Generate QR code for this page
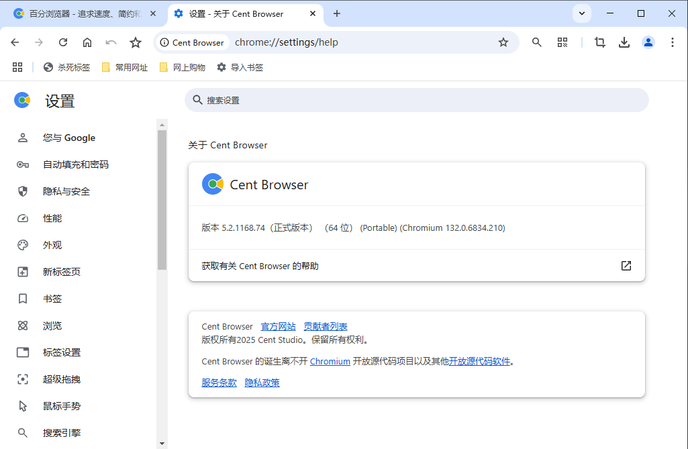This screenshot has width=688, height=449. 562,42
